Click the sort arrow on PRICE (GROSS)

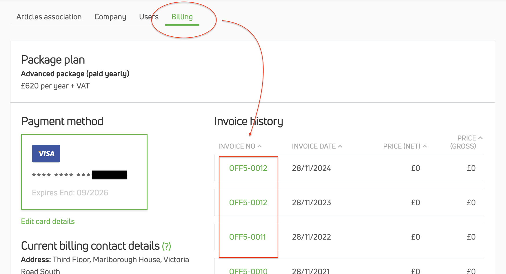click(x=481, y=138)
